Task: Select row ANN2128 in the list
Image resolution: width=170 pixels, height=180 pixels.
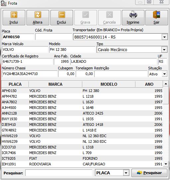Action: click(x=82, y=113)
